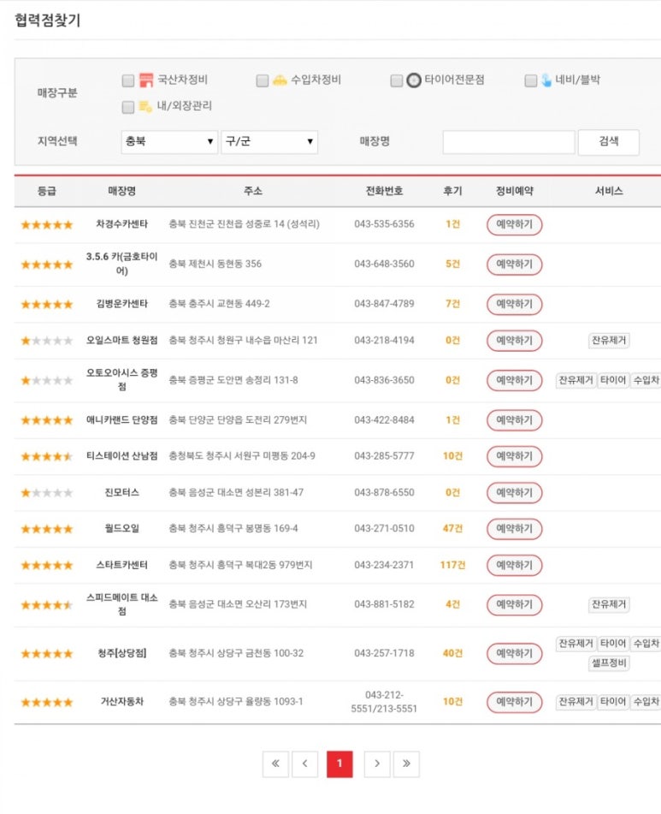Focus the 매장명 search input field
The image size is (661, 814).
(509, 142)
